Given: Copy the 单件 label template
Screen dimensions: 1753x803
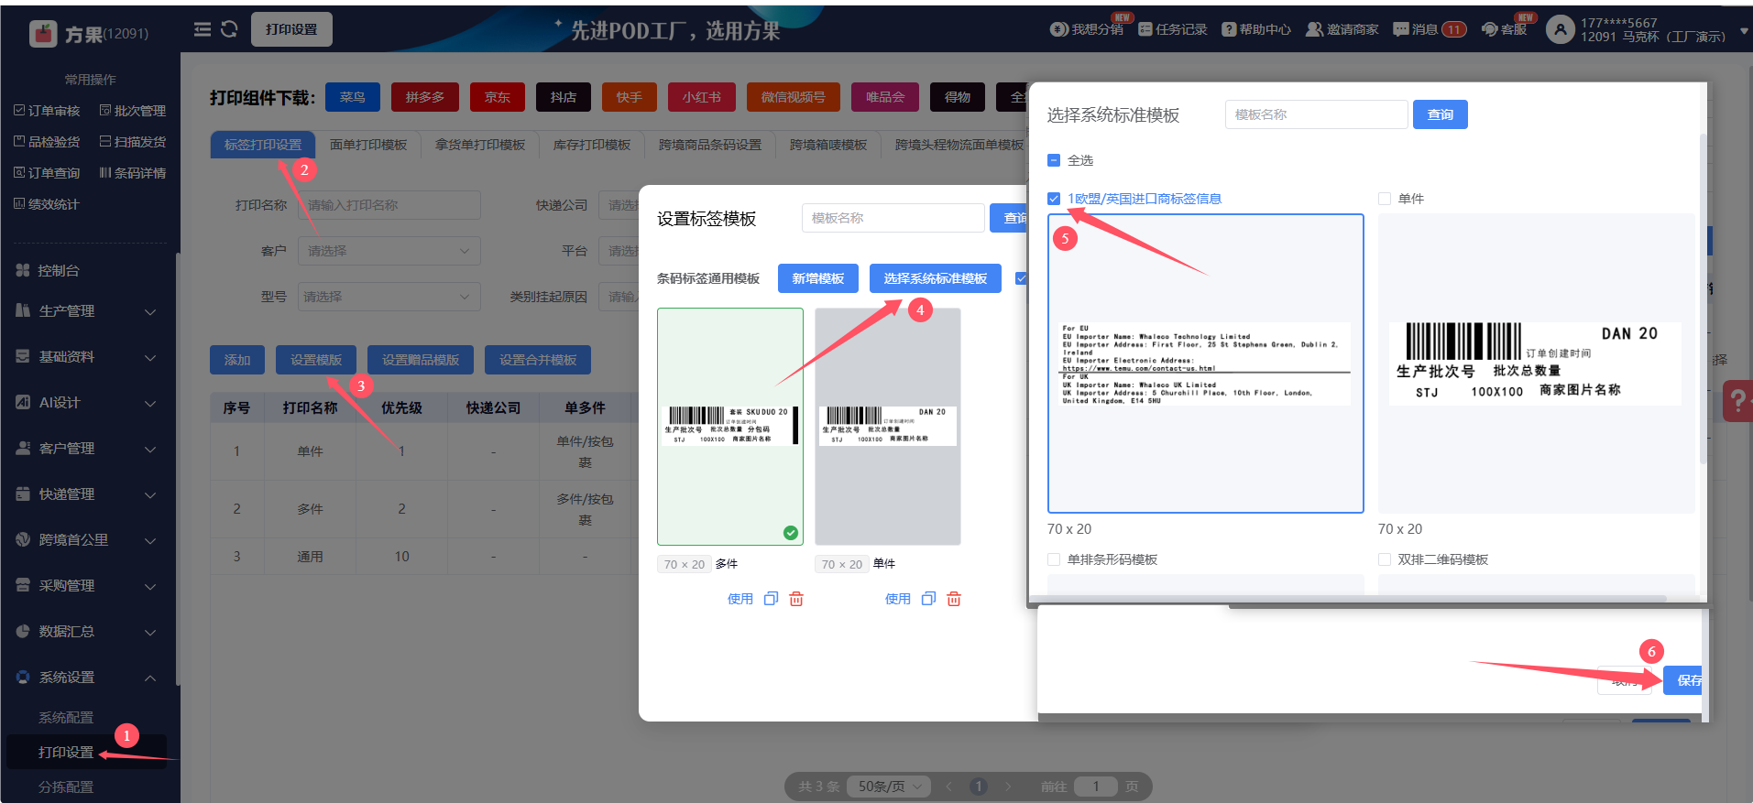Looking at the screenshot, I should point(928,599).
